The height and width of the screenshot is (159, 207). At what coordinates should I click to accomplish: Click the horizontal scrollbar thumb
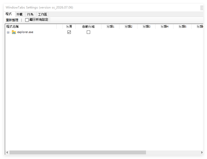pos(78,152)
